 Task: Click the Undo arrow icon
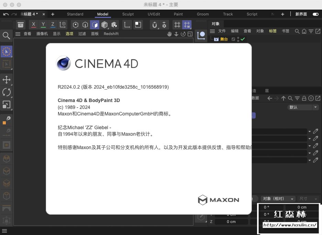coord(6,14)
